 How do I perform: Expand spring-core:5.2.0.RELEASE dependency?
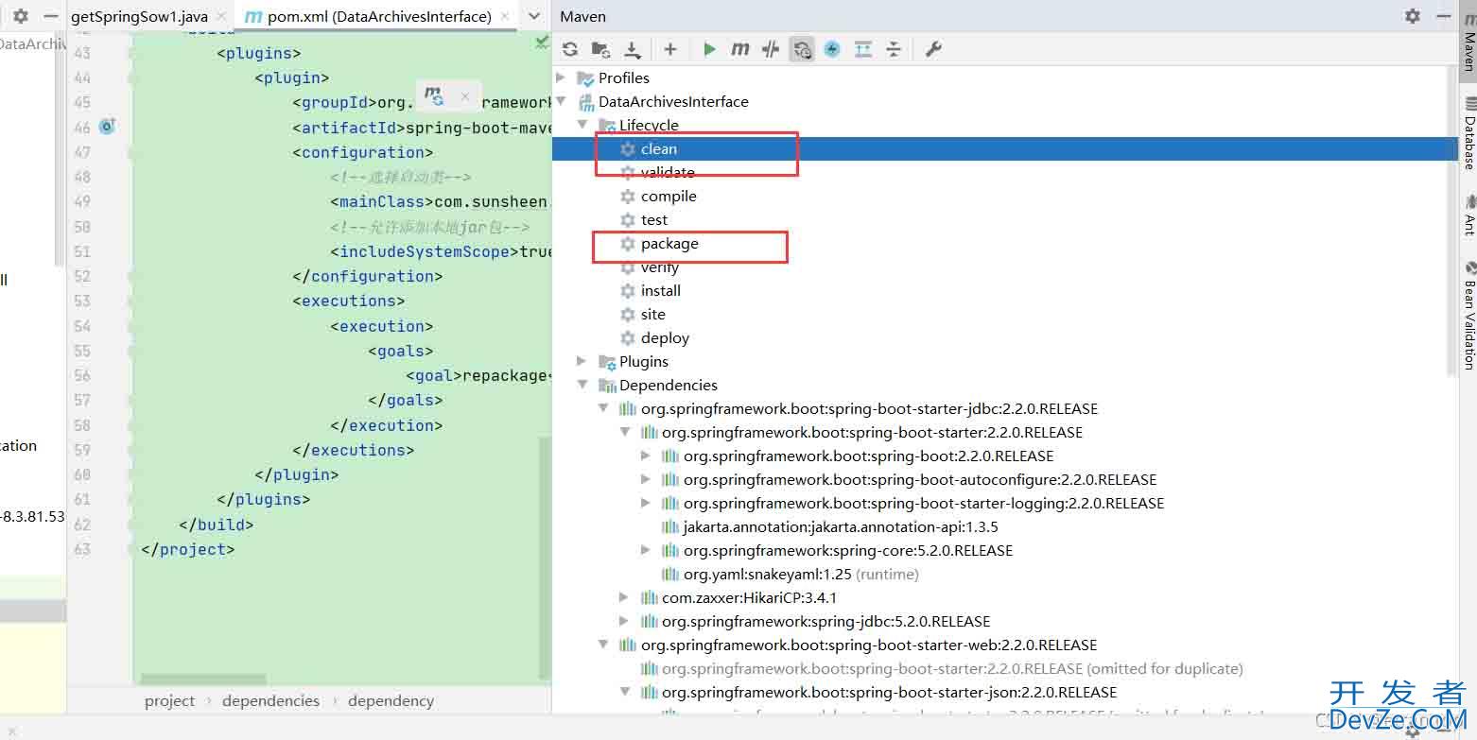click(646, 550)
